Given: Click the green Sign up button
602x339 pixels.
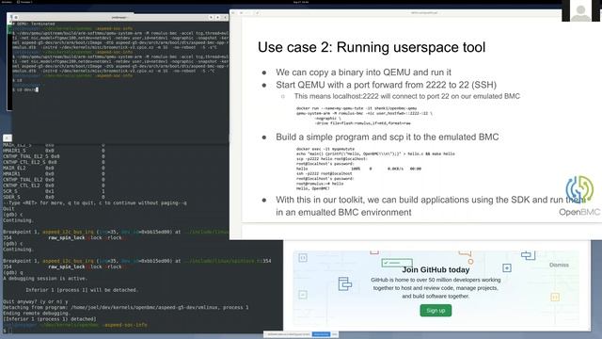Looking at the screenshot, I should pos(436,311).
